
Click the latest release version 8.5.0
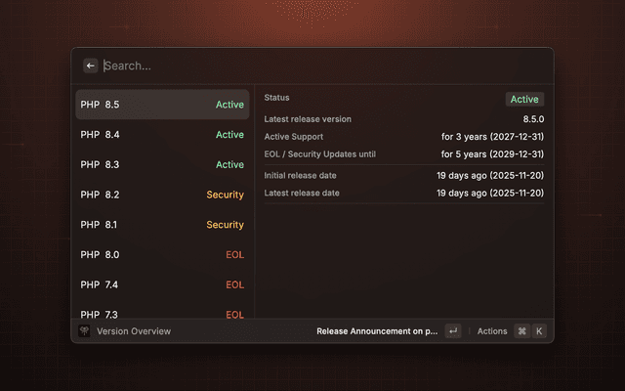coord(533,119)
